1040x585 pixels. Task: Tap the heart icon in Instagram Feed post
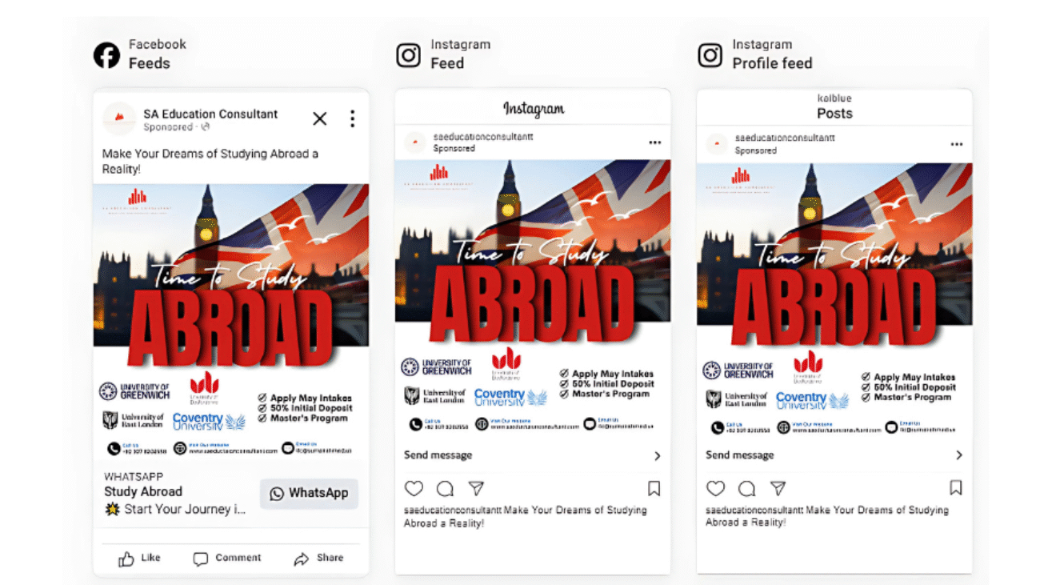click(x=414, y=488)
